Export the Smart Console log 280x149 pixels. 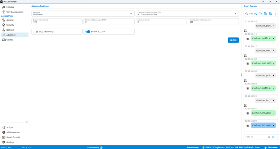(x=260, y=14)
